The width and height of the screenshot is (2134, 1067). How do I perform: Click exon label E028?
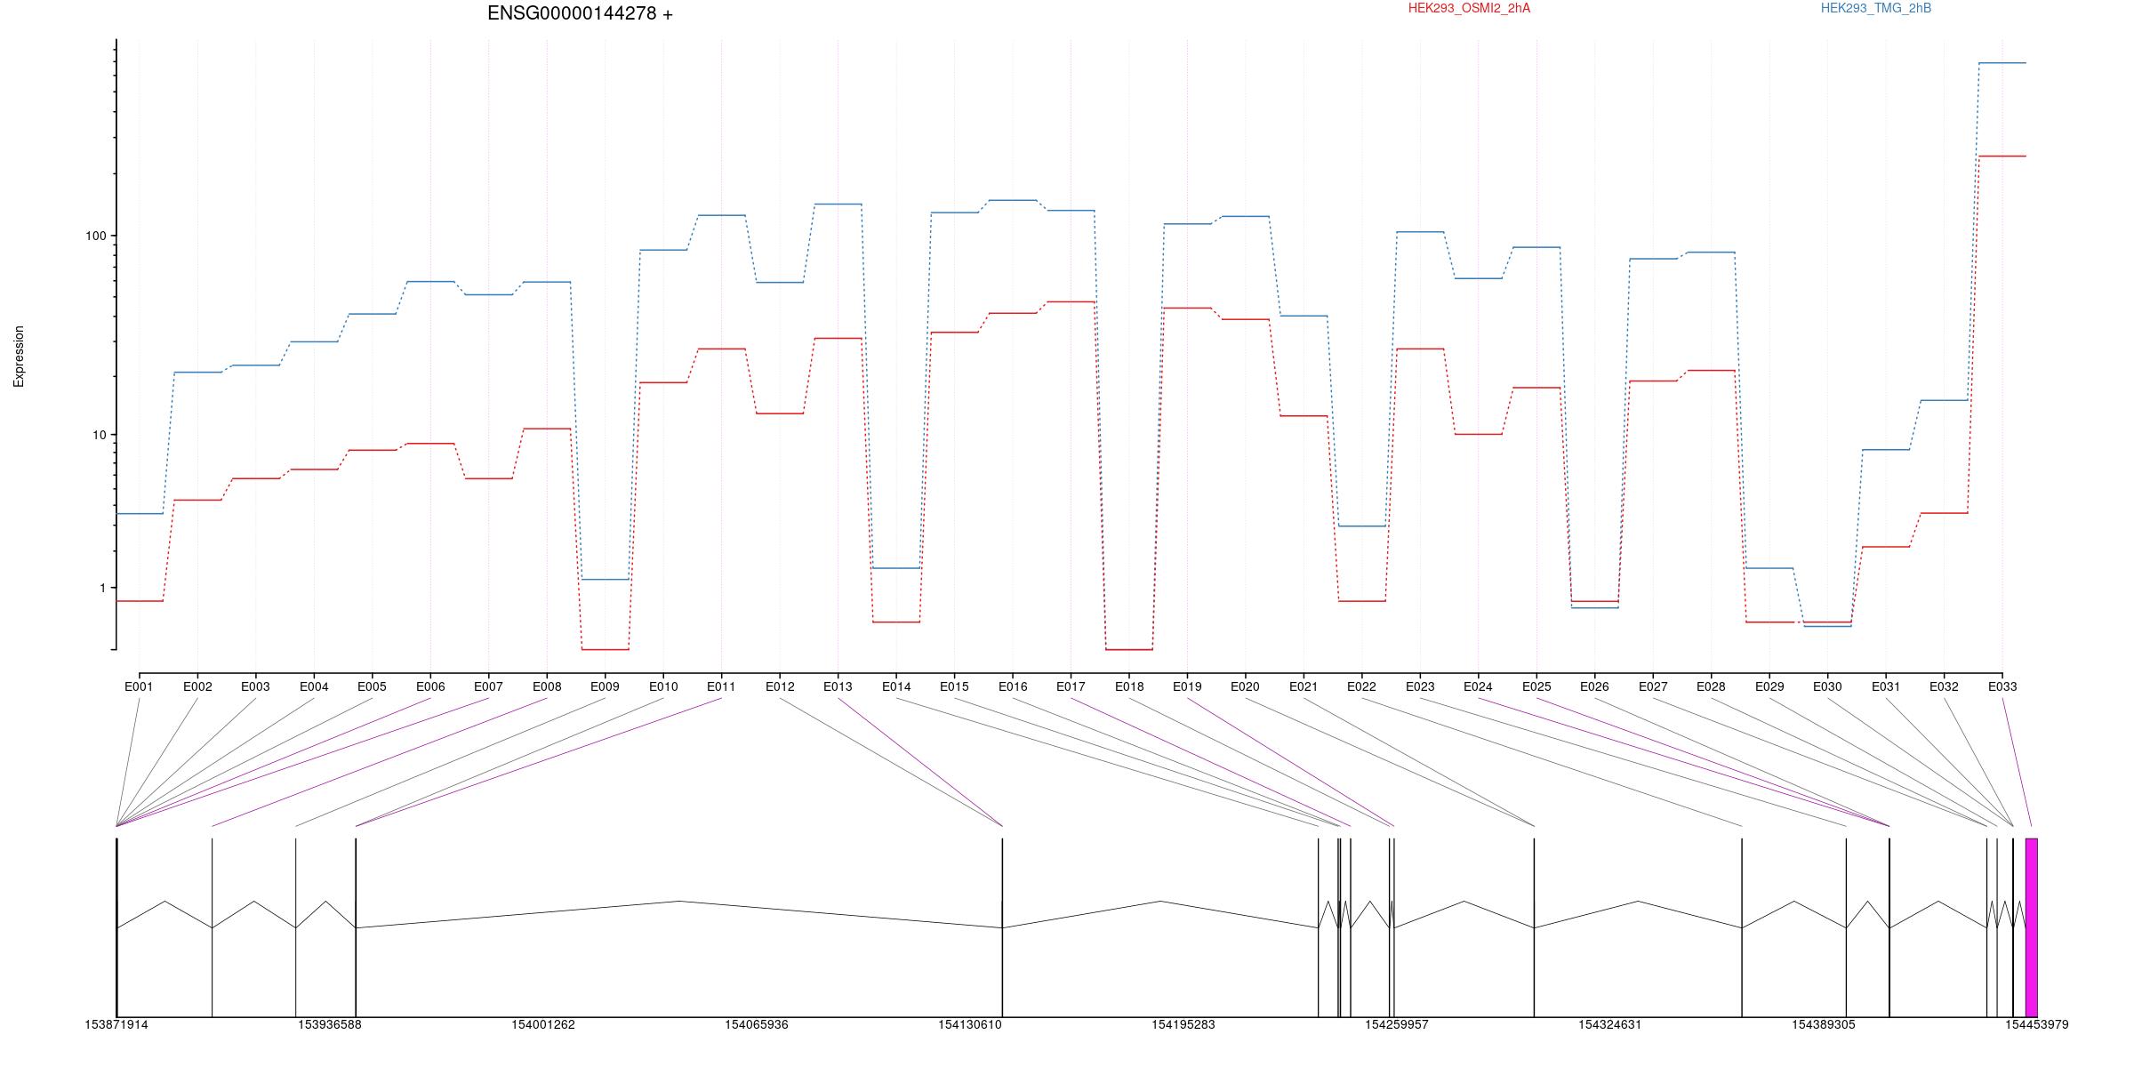click(x=1711, y=686)
